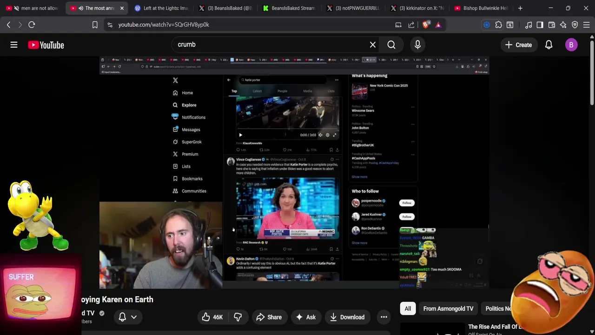Click the blue extension icon in toolbar
The image size is (595, 335).
[487, 25]
